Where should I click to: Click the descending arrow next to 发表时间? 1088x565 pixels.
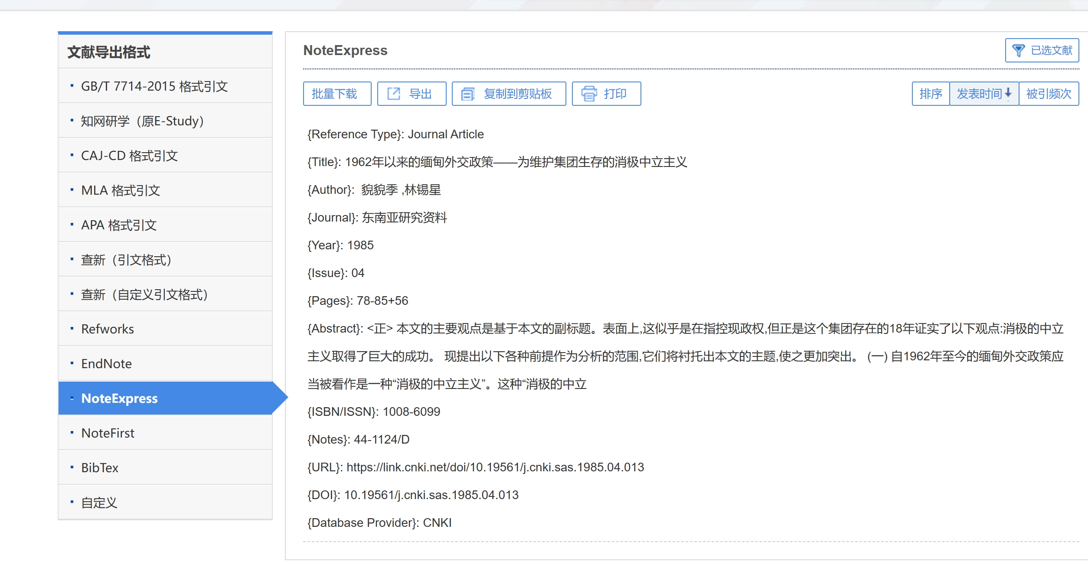pos(1008,93)
